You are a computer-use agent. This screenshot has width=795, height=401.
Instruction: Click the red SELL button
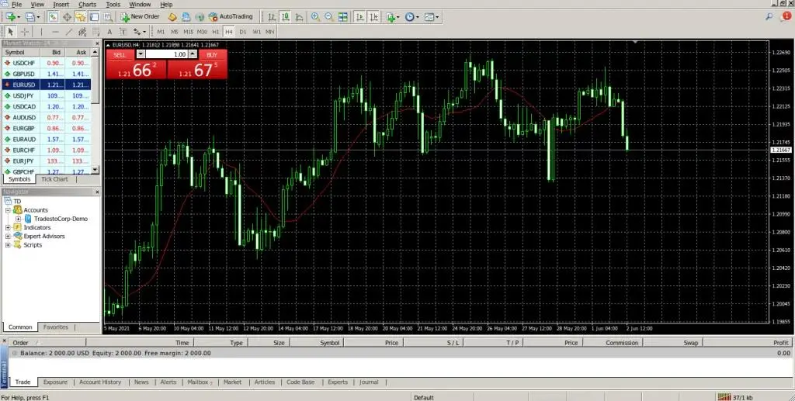pyautogui.click(x=136, y=64)
